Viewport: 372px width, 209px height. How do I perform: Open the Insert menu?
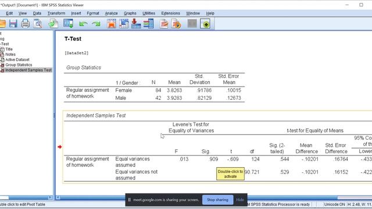click(x=76, y=13)
